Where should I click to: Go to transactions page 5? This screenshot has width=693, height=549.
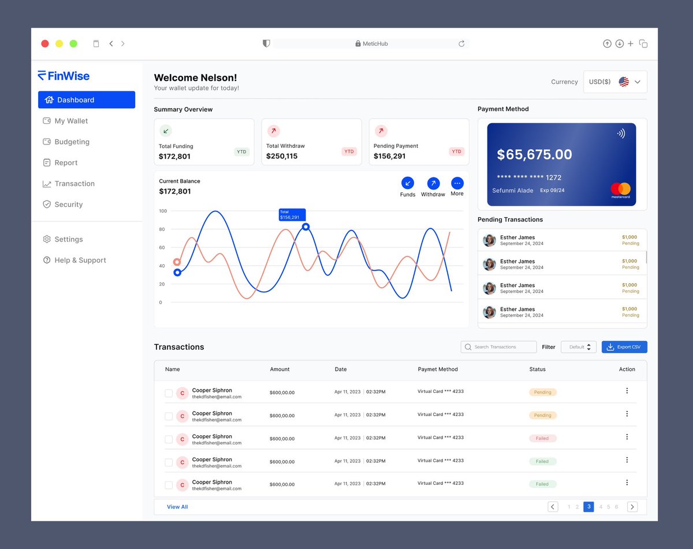(608, 507)
